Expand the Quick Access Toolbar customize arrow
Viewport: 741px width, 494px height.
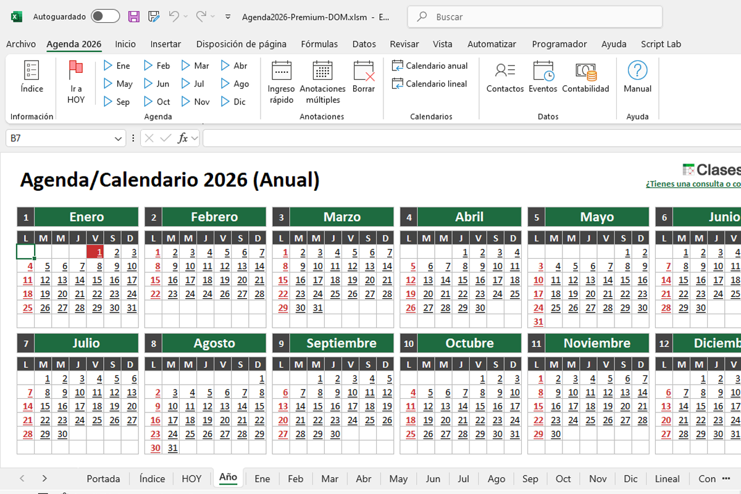[228, 17]
